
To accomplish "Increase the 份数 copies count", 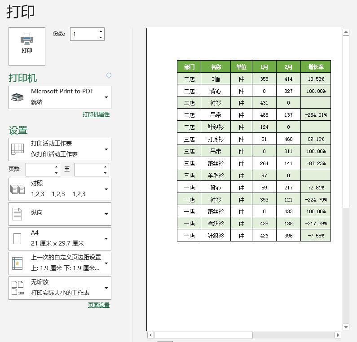I will [101, 31].
